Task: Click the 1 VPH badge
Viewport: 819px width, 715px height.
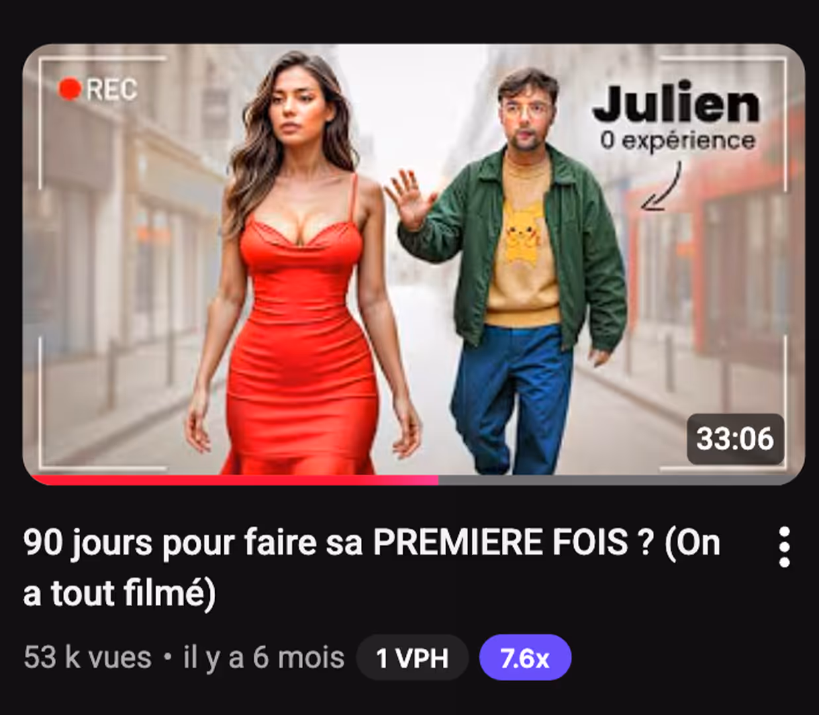Action: coord(412,658)
